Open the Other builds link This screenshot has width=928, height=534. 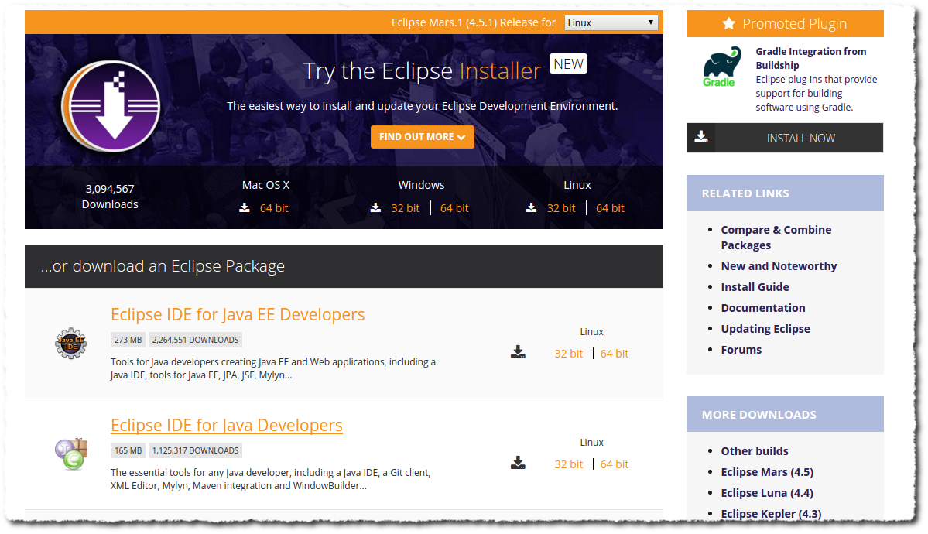tap(755, 451)
